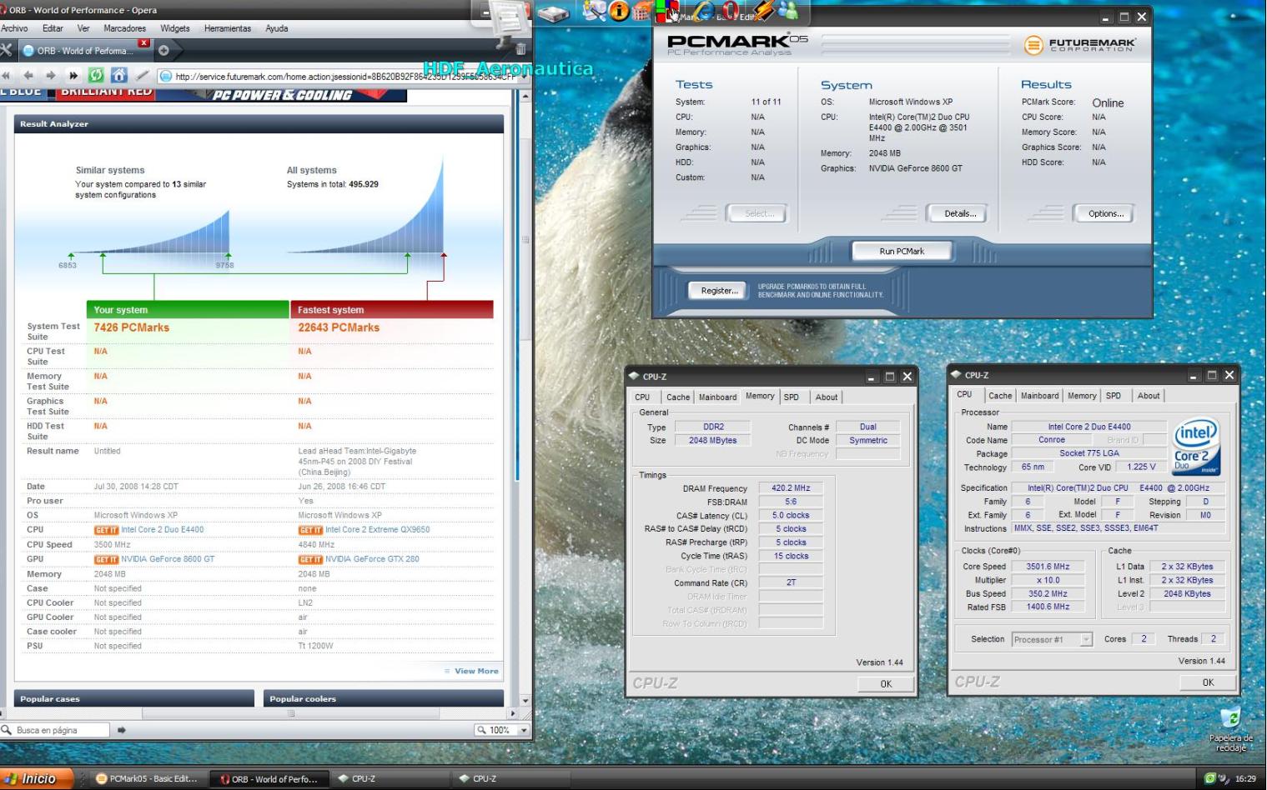The height and width of the screenshot is (790, 1267).
Task: Click the system tray green icon
Action: click(1209, 778)
